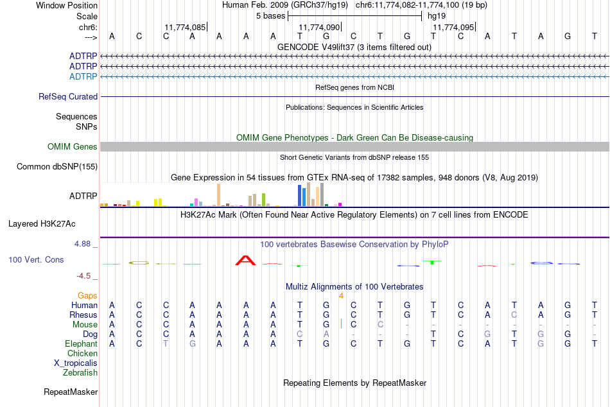Click the orange gap marker labeled 4

(x=341, y=296)
